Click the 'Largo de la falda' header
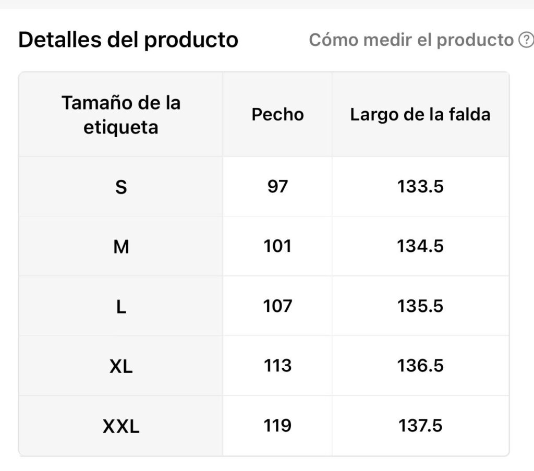This screenshot has height=471, width=534. [x=420, y=114]
